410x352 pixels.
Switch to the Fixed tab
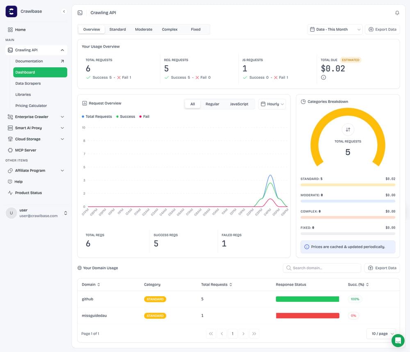pyautogui.click(x=196, y=29)
